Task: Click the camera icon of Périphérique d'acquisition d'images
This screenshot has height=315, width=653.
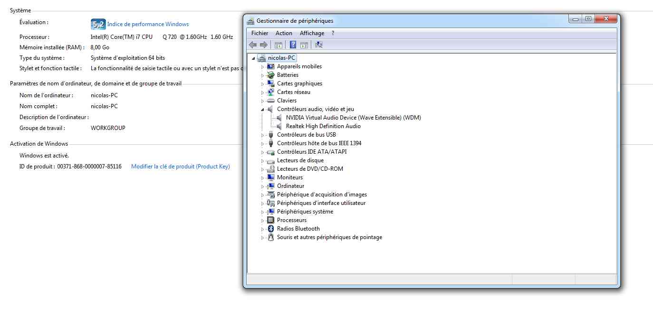Action: tap(271, 195)
